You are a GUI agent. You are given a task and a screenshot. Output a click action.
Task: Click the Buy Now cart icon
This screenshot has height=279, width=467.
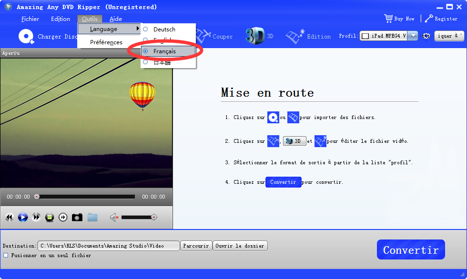pyautogui.click(x=388, y=19)
